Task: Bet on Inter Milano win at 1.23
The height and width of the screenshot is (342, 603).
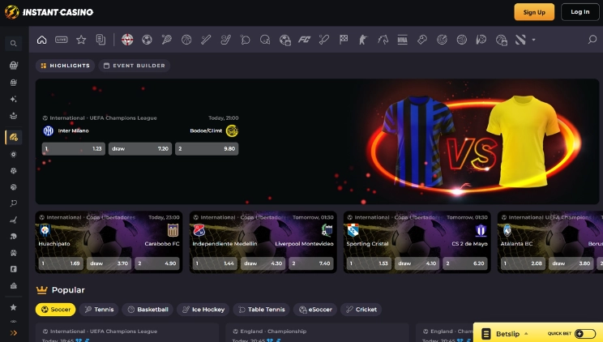Action: tap(74, 148)
